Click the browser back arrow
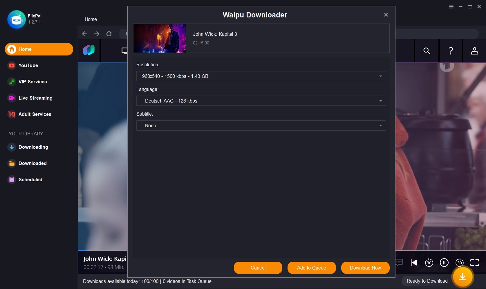The width and height of the screenshot is (486, 289). click(x=84, y=34)
